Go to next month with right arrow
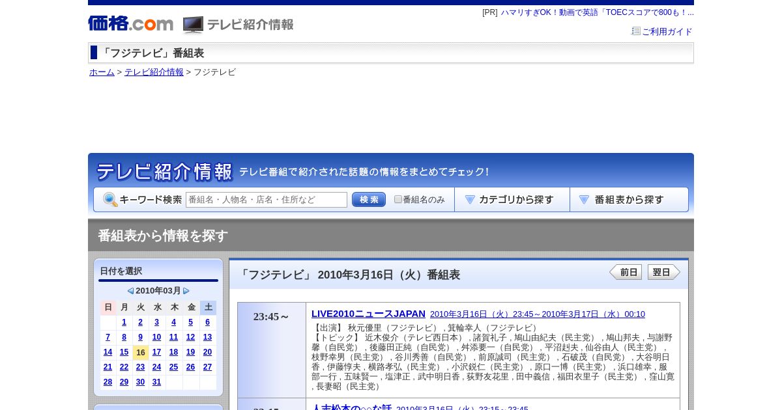The height and width of the screenshot is (410, 782). pyautogui.click(x=186, y=291)
